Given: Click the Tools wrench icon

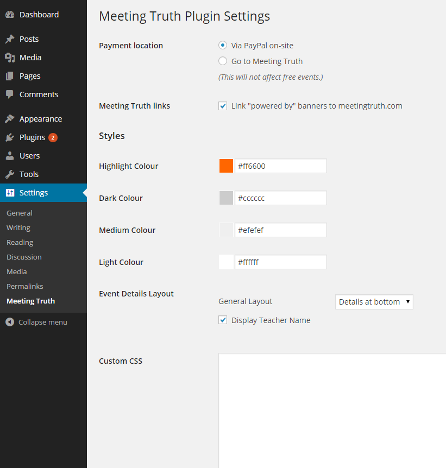Looking at the screenshot, I should pyautogui.click(x=10, y=174).
